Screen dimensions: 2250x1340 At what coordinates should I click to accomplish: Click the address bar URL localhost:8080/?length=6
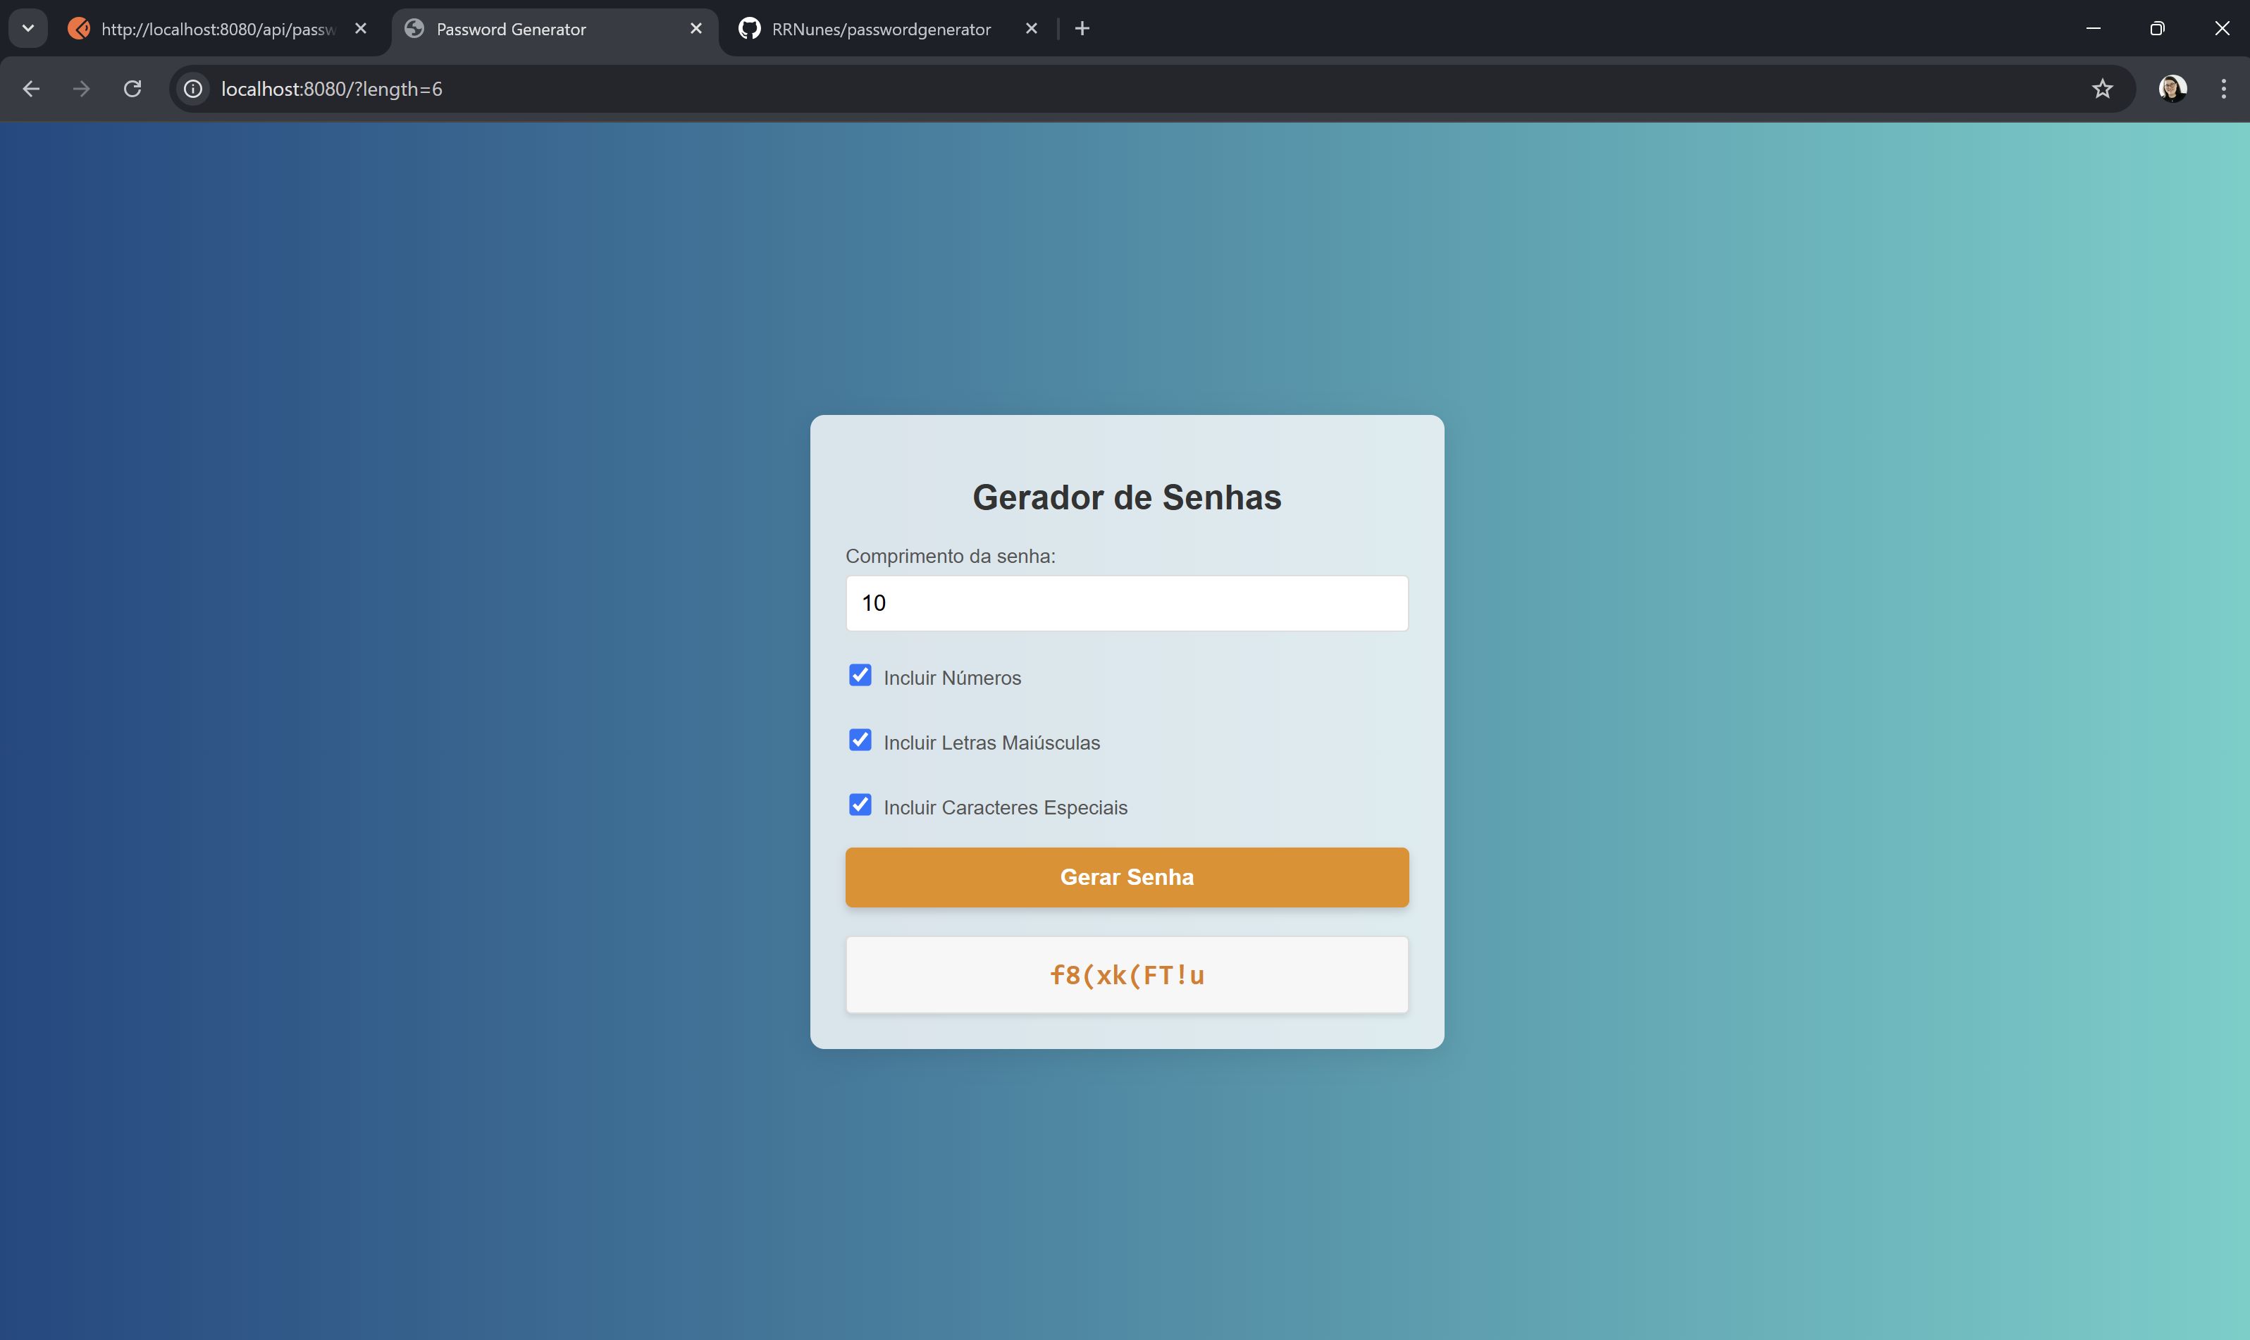tap(331, 89)
